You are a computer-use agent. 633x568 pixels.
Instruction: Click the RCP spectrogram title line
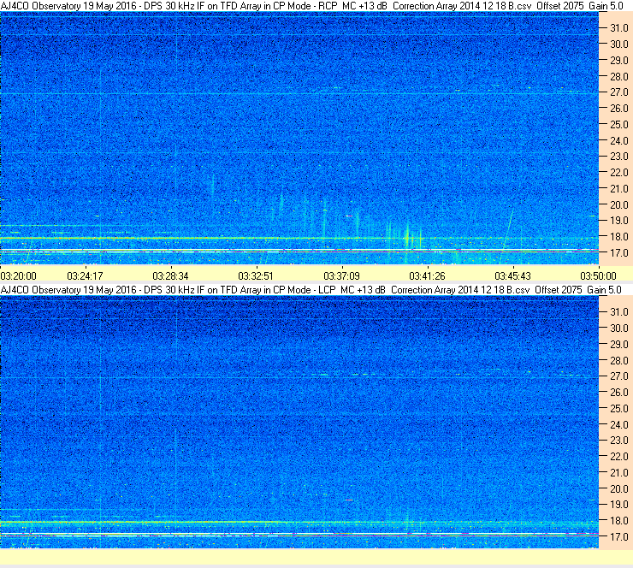(311, 6)
